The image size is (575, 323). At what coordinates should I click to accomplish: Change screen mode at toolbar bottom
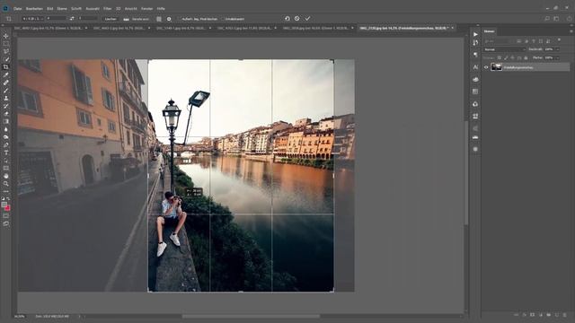coord(6,223)
